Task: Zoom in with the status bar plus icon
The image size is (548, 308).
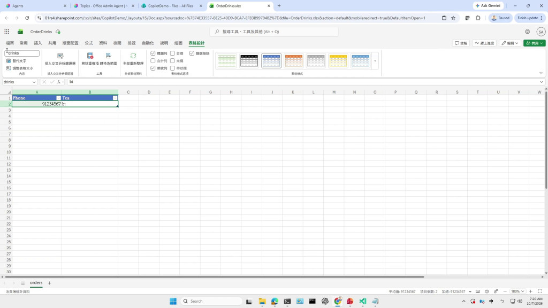Action: click(x=530, y=291)
